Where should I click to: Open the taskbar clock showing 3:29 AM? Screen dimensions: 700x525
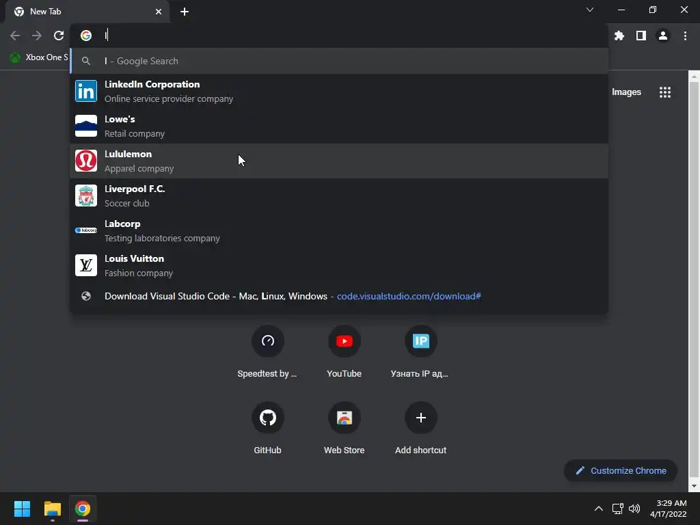coord(669,509)
